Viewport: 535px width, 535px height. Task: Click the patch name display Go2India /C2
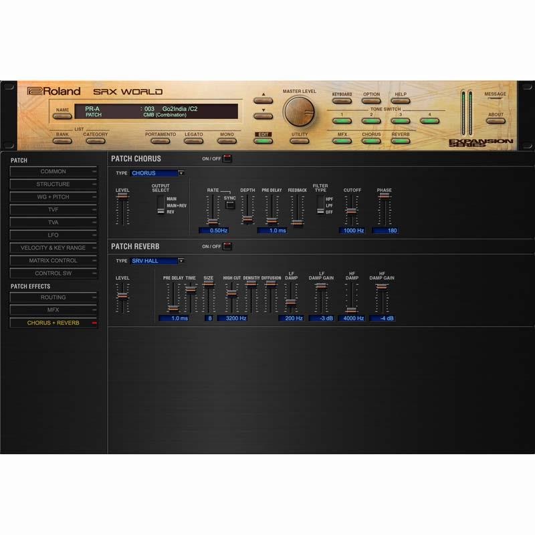180,109
